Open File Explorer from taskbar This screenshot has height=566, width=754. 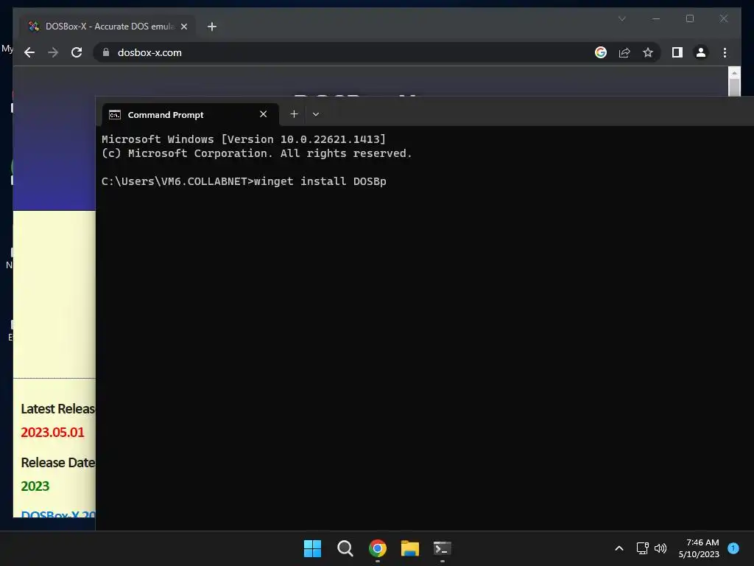point(409,548)
